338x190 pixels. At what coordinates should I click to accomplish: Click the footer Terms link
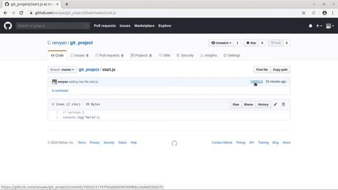click(82, 142)
